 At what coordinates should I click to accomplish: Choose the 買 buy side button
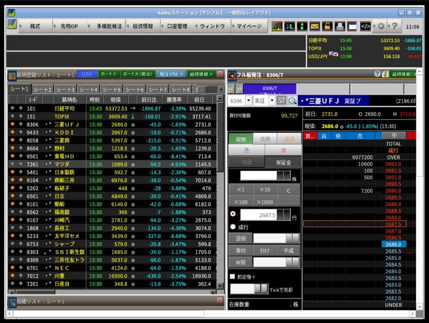coord(284,150)
